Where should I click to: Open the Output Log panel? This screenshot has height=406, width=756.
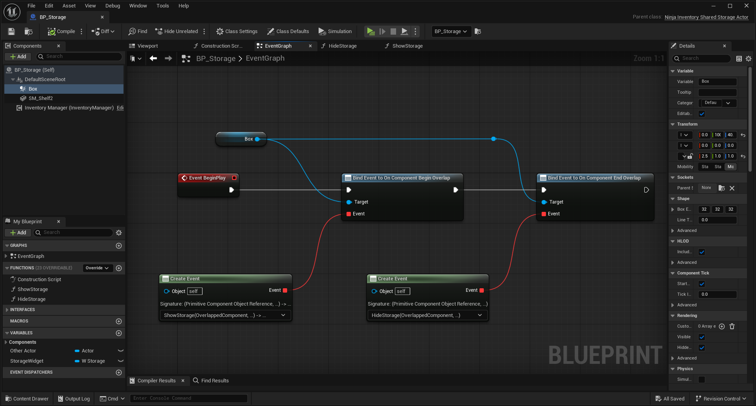click(x=74, y=399)
